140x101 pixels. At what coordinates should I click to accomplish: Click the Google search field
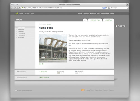[118, 8]
